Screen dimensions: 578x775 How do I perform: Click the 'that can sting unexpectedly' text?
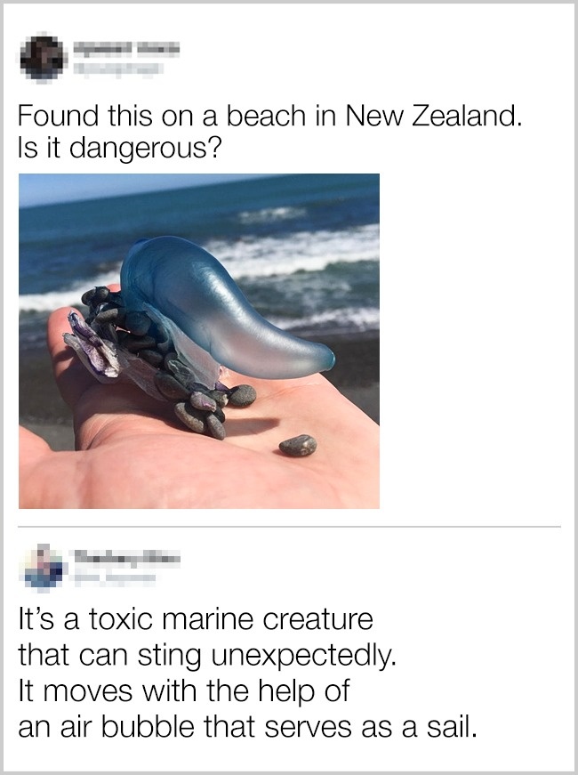point(207,656)
